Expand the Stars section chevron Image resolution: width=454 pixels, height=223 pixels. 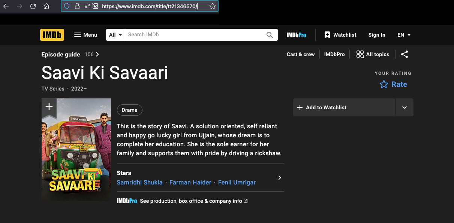(279, 178)
